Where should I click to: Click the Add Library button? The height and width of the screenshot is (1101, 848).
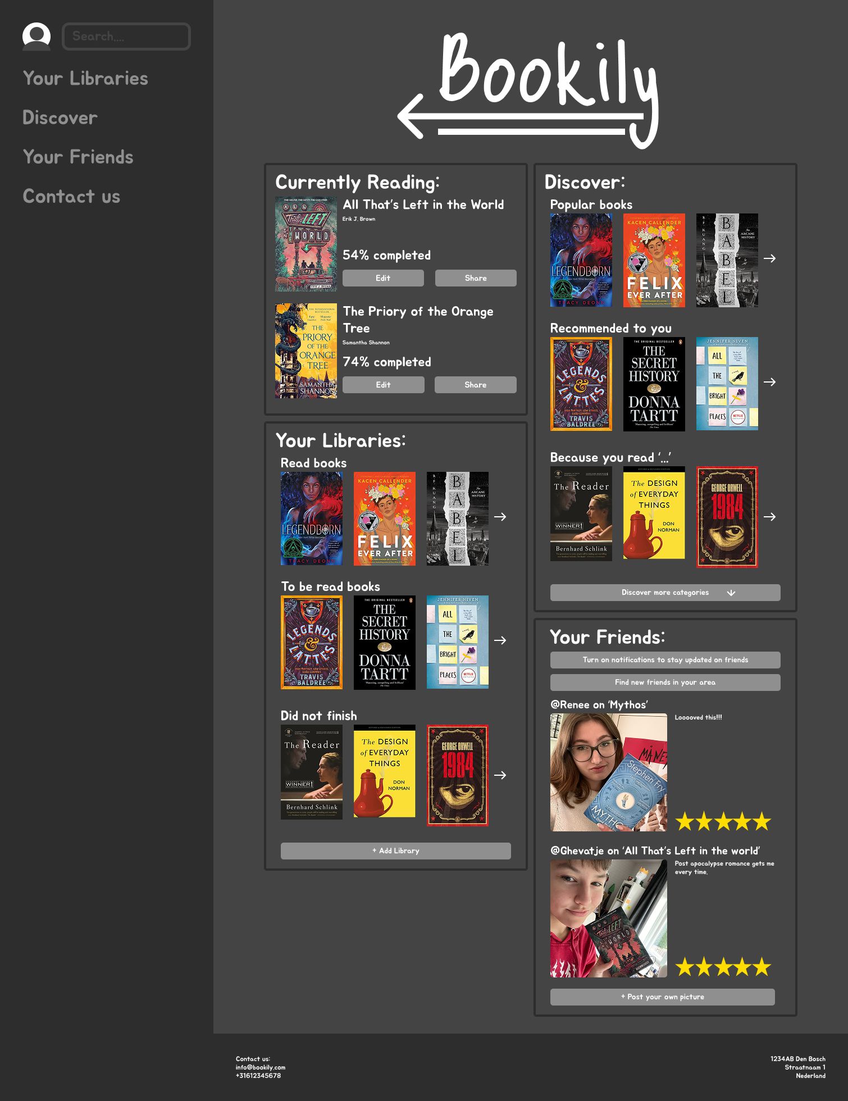(x=396, y=851)
